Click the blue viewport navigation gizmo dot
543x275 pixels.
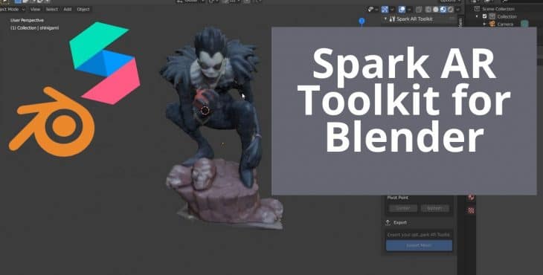(362, 21)
